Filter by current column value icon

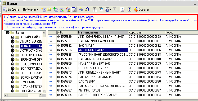click(x=101, y=9)
